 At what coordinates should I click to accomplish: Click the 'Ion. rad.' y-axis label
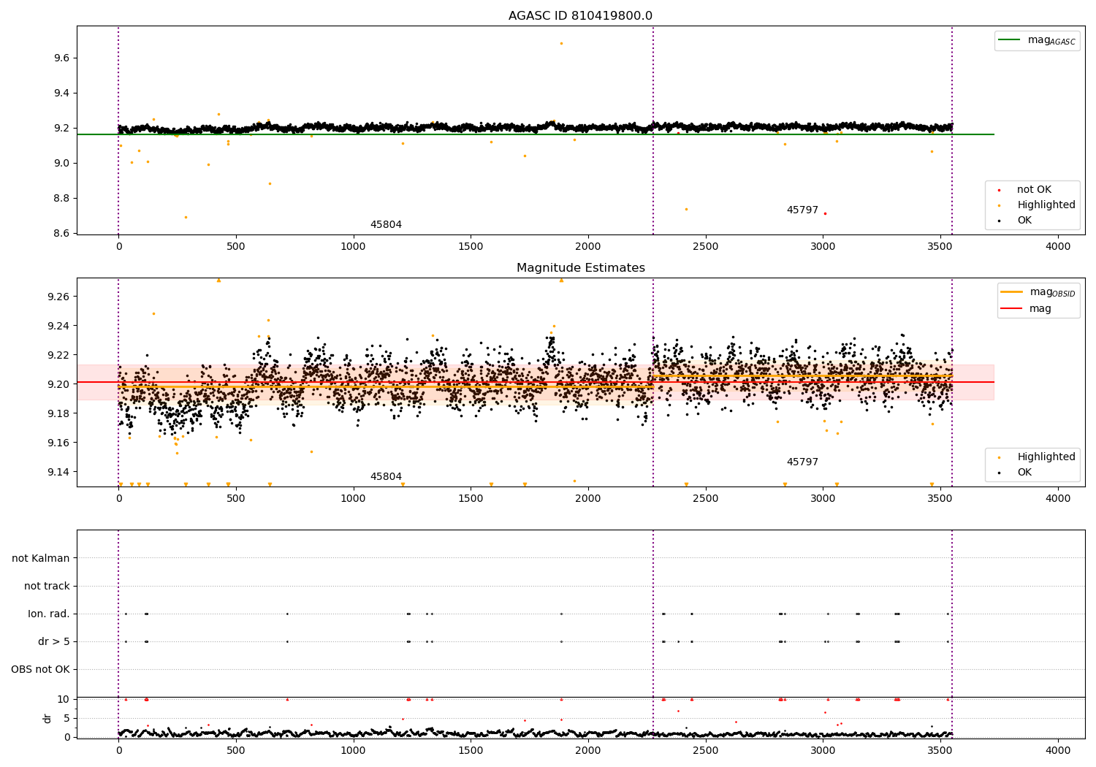[49, 614]
